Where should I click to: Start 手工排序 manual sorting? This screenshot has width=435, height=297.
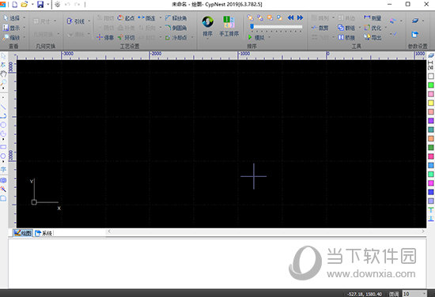tap(229, 26)
